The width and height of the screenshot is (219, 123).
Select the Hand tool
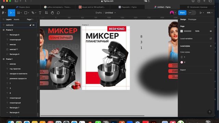coord(52,13)
